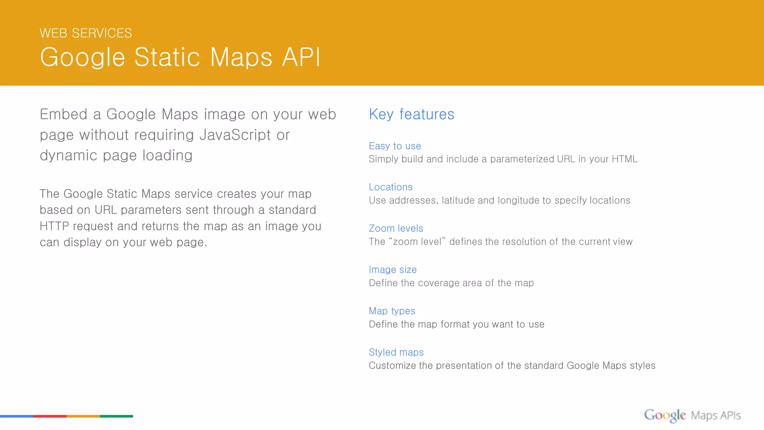
Task: Select the 'Zoom levels' feature heading
Action: point(396,228)
